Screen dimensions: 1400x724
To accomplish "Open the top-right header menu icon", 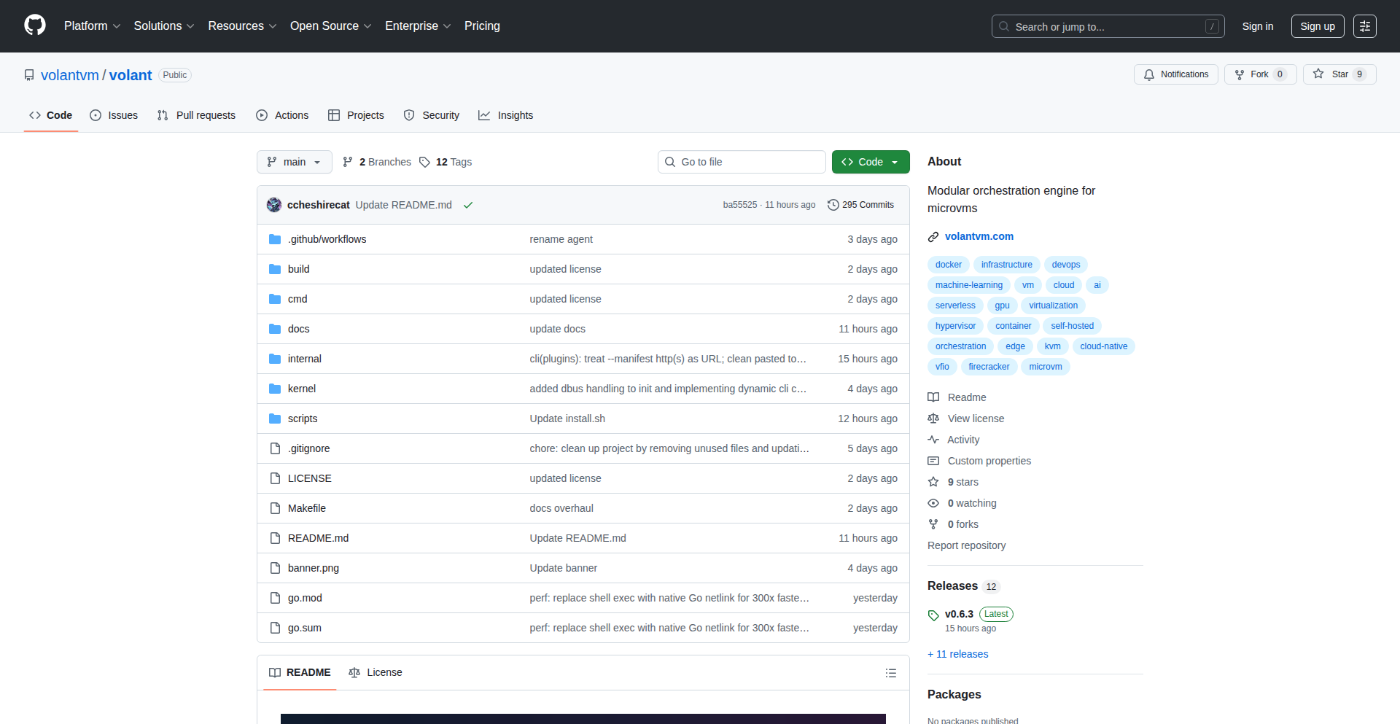I will (x=1364, y=26).
